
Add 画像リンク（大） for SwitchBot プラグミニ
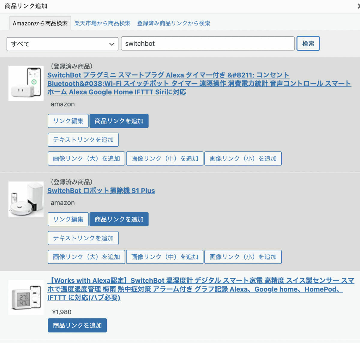pos(86,158)
